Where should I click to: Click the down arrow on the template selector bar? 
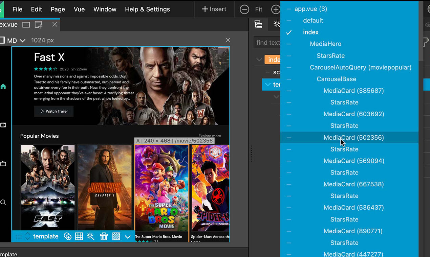point(28,239)
